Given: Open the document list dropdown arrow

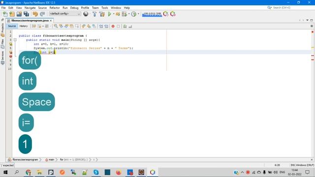Looking at the screenshot, I should [307, 20].
